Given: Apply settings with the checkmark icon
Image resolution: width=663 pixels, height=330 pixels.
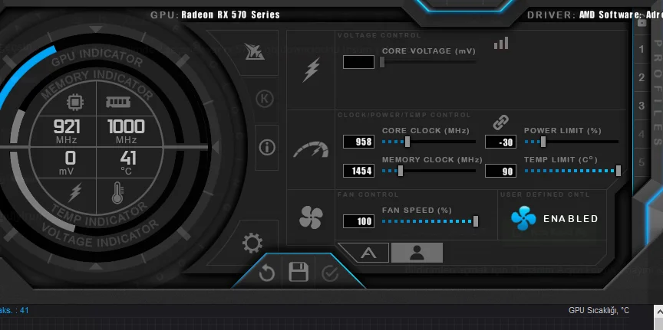Looking at the screenshot, I should 330,273.
